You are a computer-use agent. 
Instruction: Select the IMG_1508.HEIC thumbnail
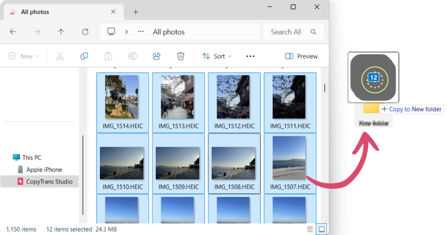[234, 164]
